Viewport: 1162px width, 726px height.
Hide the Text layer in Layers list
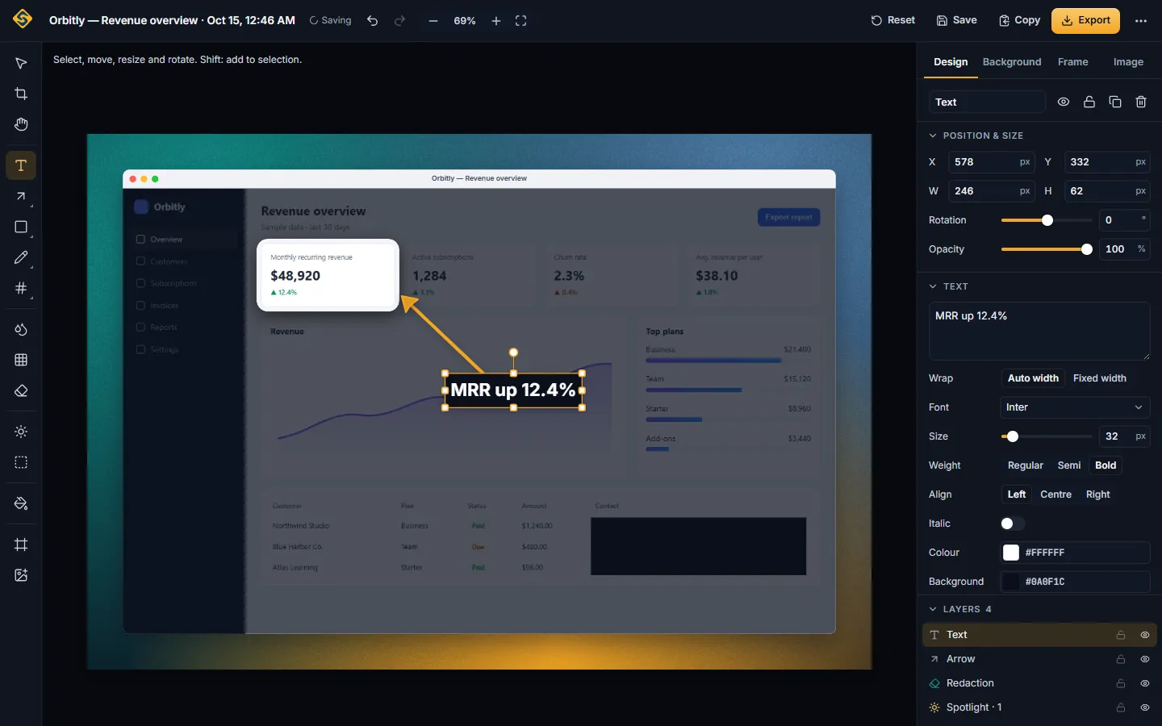[x=1144, y=635]
